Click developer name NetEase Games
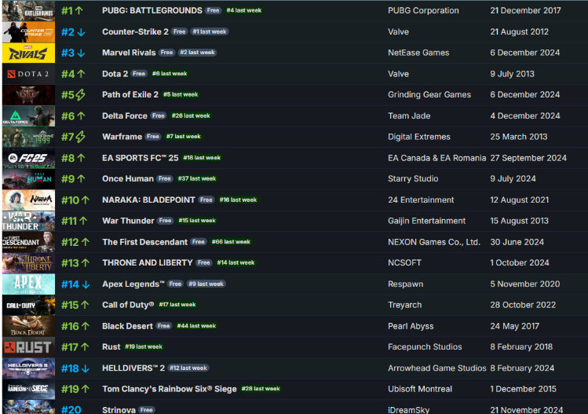Image resolution: width=588 pixels, height=414 pixels. [x=418, y=53]
